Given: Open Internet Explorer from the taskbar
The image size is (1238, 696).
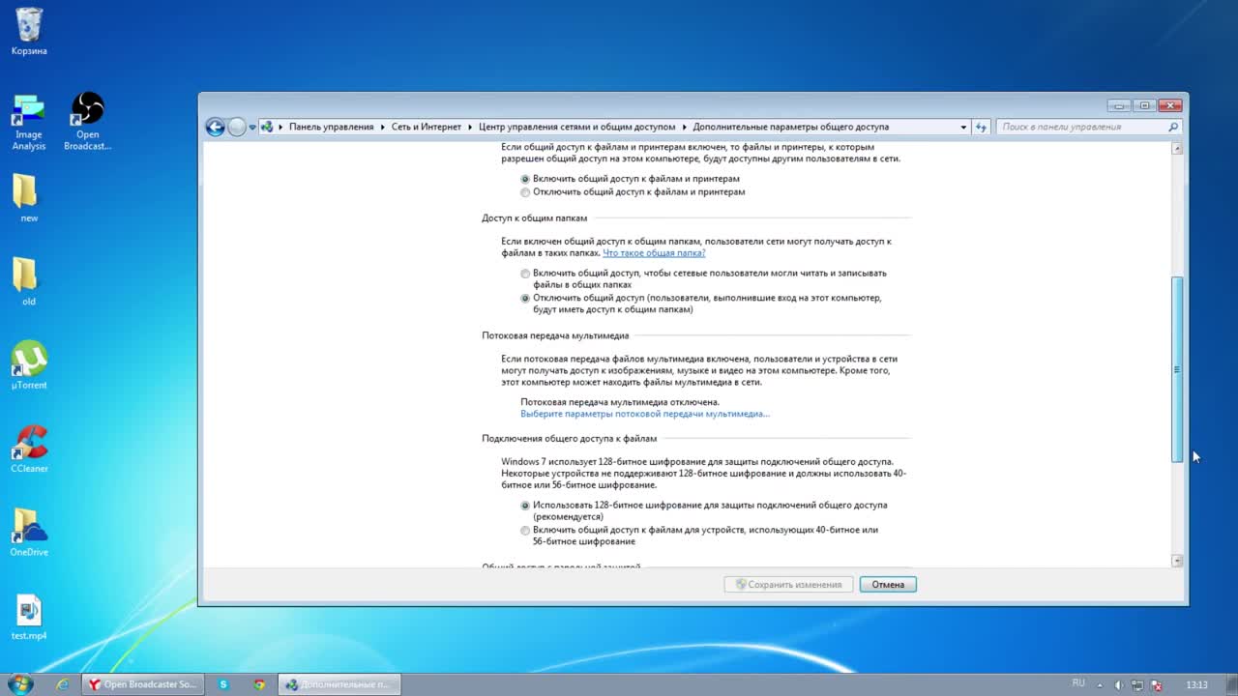Looking at the screenshot, I should click(62, 684).
